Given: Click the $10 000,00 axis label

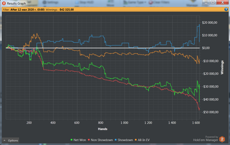Looking at the screenshot, I should pos(210,35).
